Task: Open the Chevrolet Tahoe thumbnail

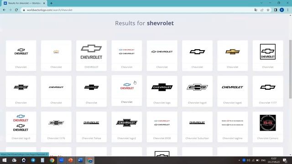Action: (91, 123)
